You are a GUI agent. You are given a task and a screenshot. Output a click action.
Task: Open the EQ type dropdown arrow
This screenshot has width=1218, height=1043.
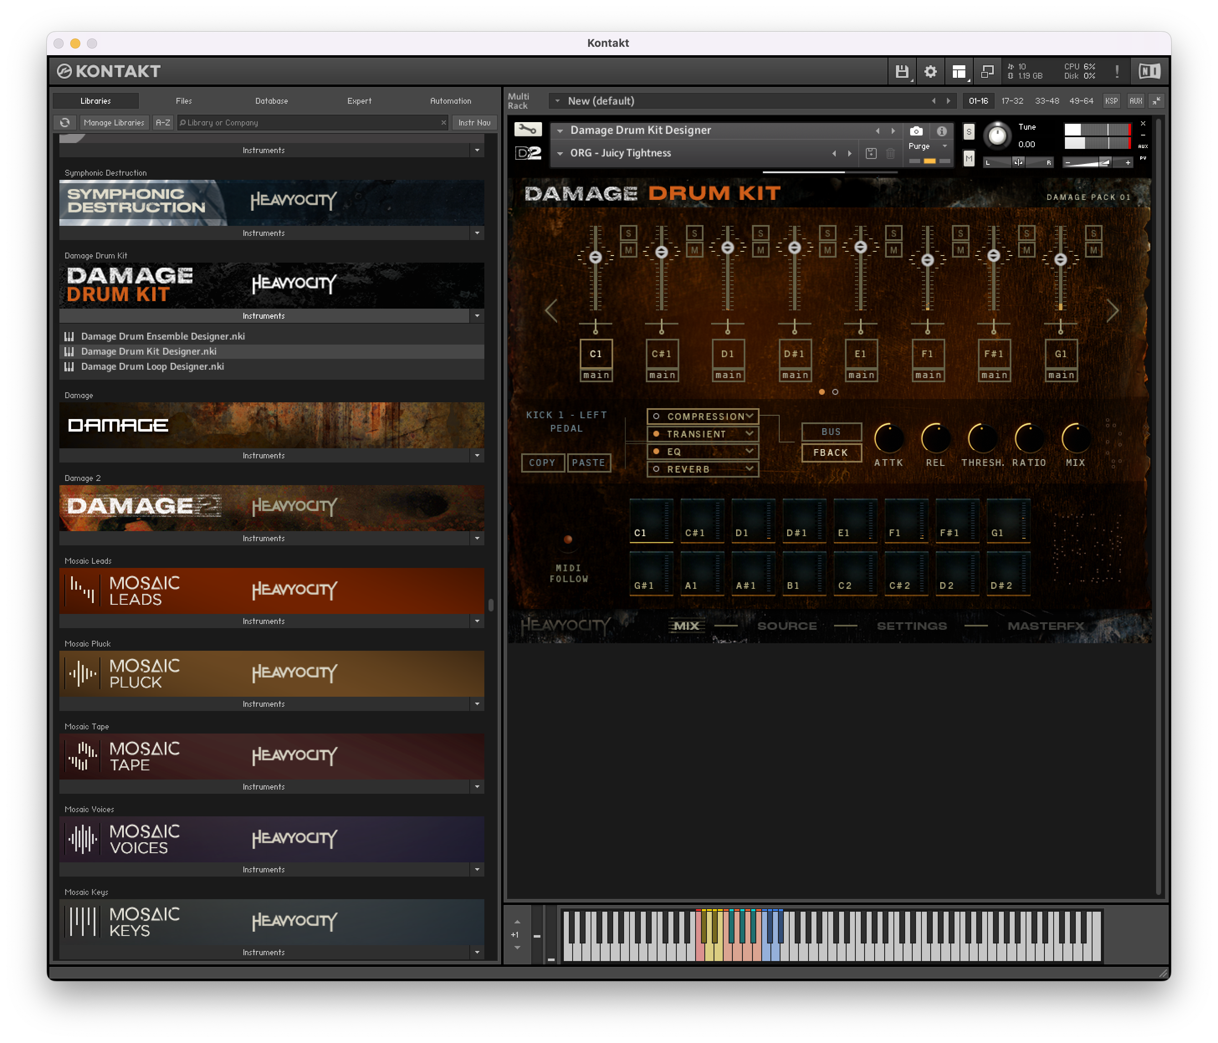[x=750, y=451]
